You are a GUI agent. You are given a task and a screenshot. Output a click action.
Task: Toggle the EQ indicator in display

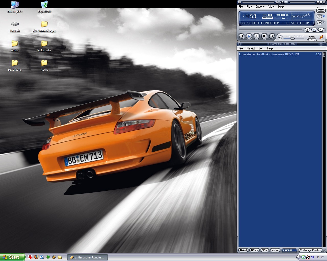287,15
